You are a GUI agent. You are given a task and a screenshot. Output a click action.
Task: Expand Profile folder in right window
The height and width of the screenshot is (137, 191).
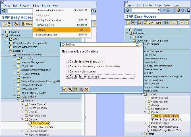(142, 134)
